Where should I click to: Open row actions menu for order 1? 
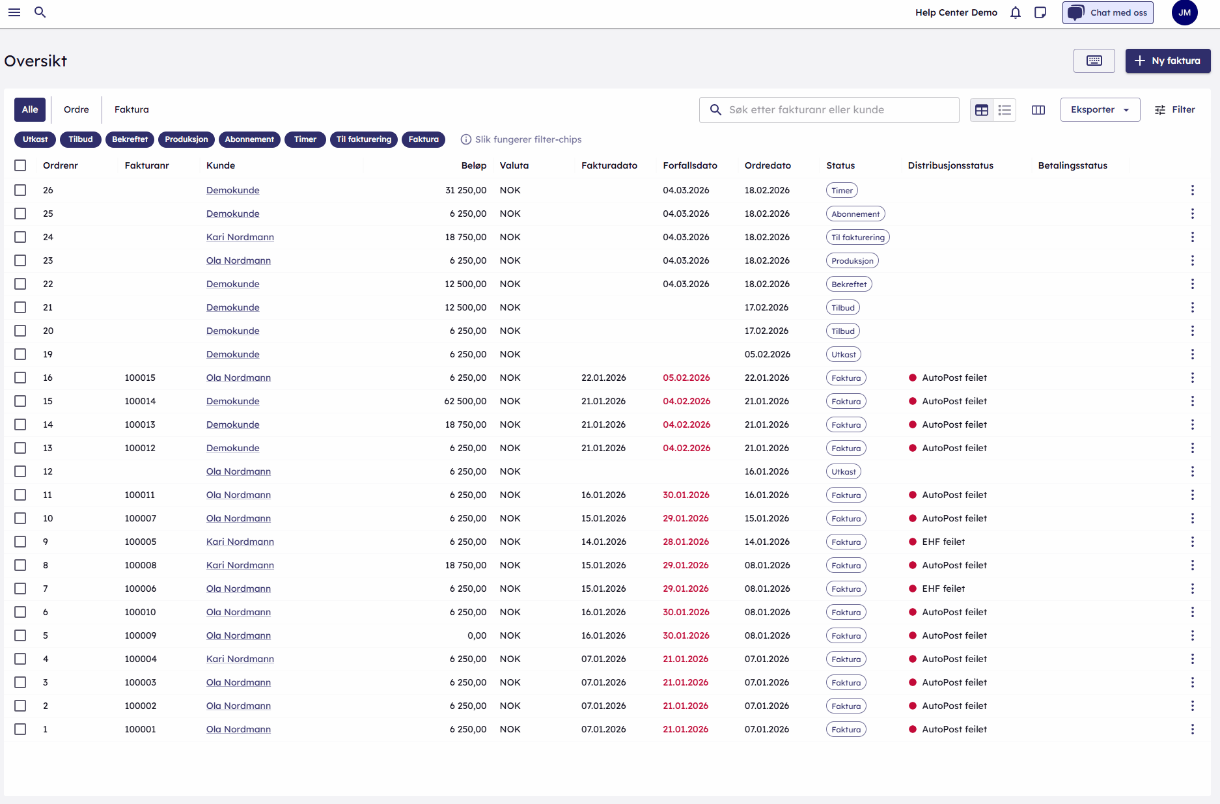pyautogui.click(x=1192, y=729)
